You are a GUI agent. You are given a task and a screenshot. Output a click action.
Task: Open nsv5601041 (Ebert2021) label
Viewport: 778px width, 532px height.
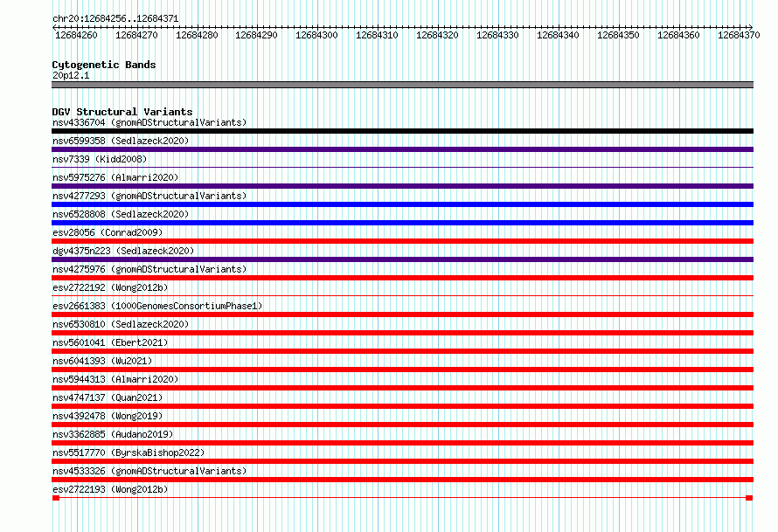(110, 342)
